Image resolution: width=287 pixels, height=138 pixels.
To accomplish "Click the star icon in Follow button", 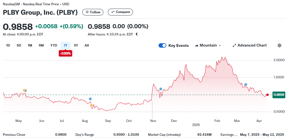I will 87,12.
